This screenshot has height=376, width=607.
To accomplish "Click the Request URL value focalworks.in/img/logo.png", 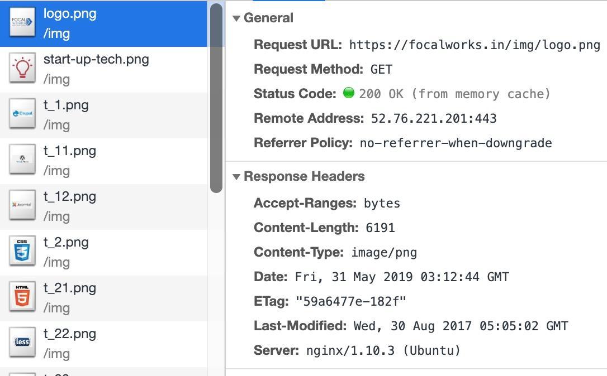I will coord(474,45).
